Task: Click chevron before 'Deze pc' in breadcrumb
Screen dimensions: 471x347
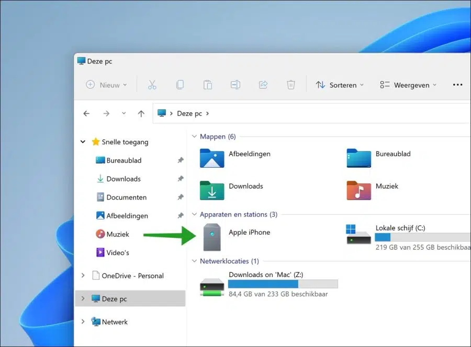Action: [171, 113]
